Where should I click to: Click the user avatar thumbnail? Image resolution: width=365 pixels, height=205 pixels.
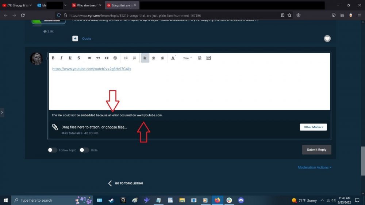point(36,59)
